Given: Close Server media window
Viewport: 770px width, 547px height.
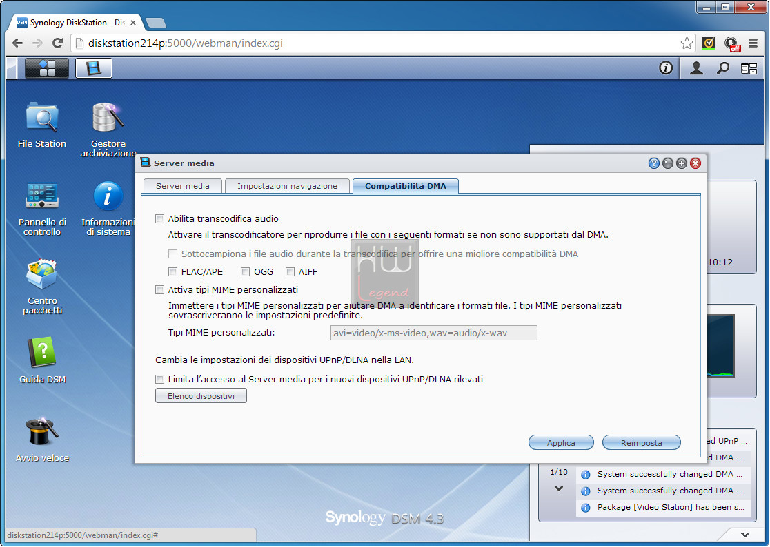Looking at the screenshot, I should (695, 163).
